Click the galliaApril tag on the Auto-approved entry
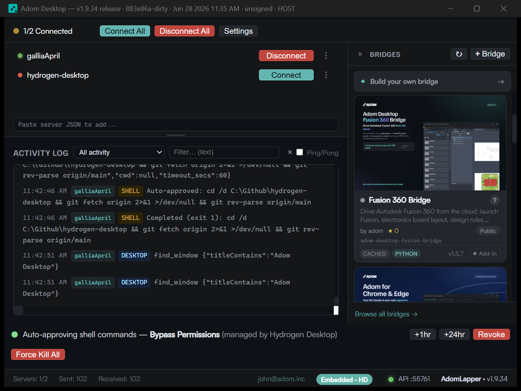 coord(93,191)
